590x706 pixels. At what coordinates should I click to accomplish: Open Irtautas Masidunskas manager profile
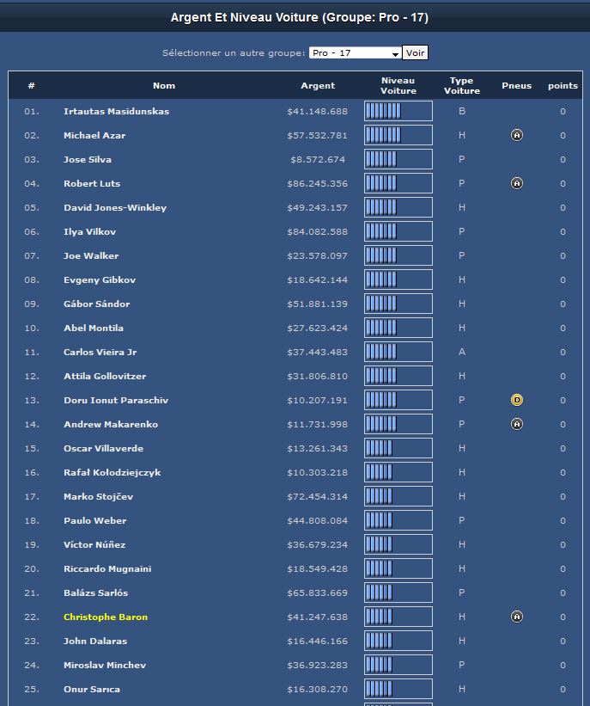(117, 111)
